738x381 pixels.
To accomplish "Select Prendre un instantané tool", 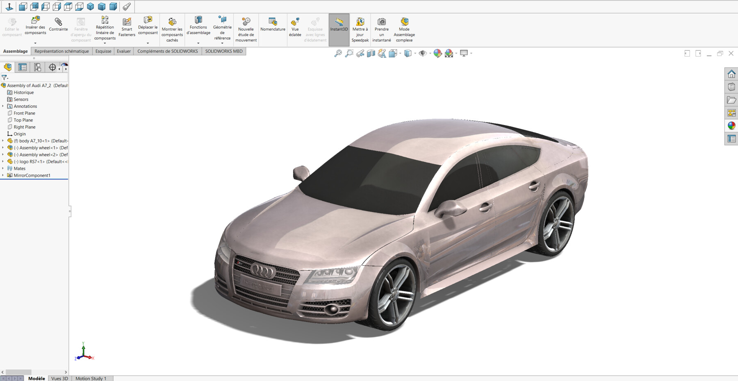I will point(381,29).
